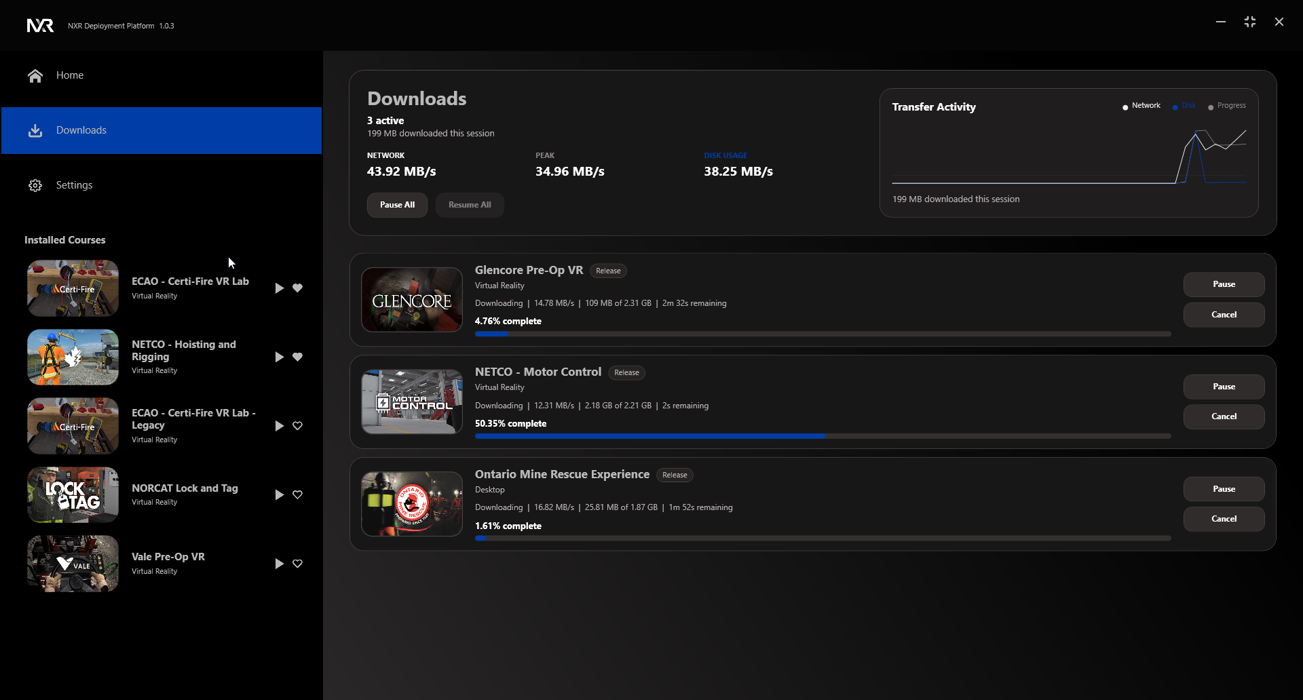Viewport: 1303px width, 700px height.
Task: Pause the Glencore Pre-Op VR download
Action: click(x=1224, y=284)
